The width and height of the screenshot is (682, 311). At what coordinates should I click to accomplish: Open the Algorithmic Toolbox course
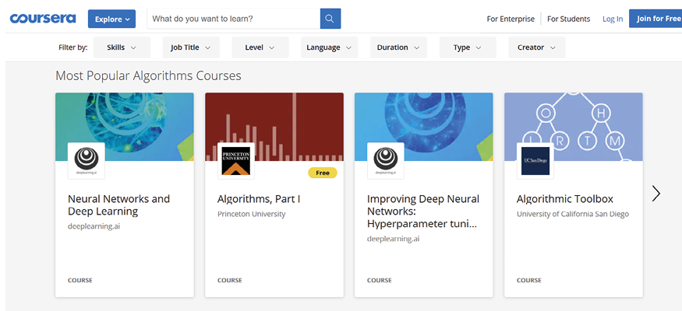click(x=564, y=199)
